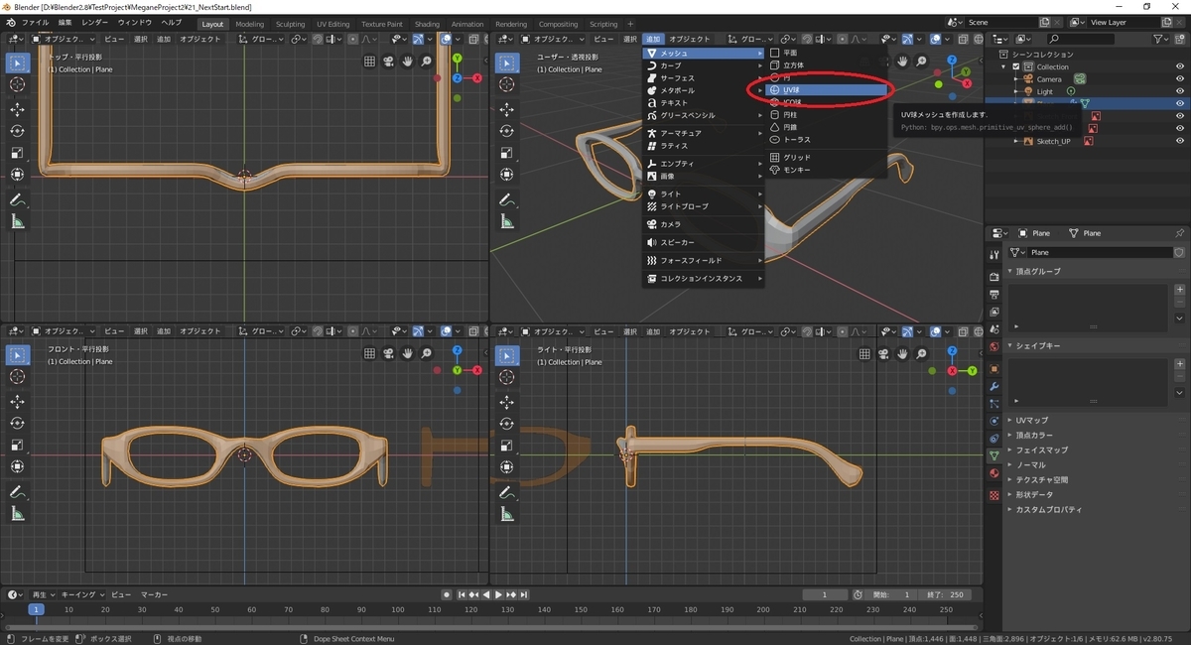1191x645 pixels.
Task: Toggle fake user shield beside Plane name
Action: coord(1179,253)
